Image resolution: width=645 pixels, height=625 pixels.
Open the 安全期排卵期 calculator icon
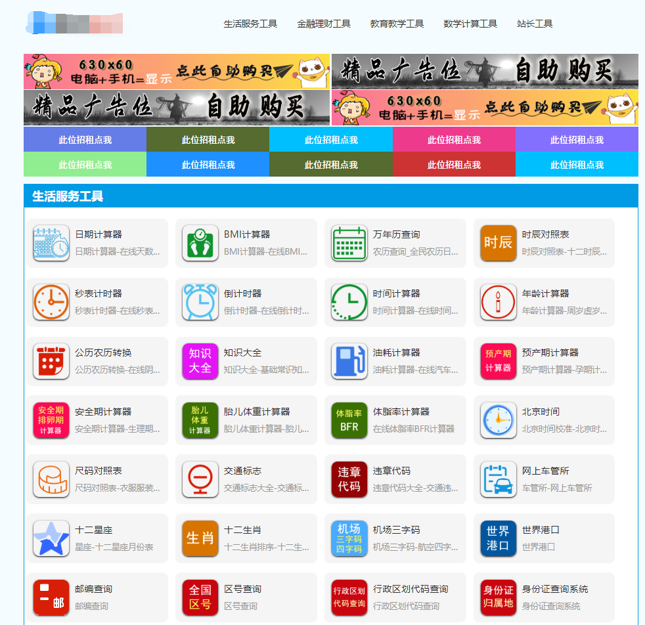(x=51, y=420)
